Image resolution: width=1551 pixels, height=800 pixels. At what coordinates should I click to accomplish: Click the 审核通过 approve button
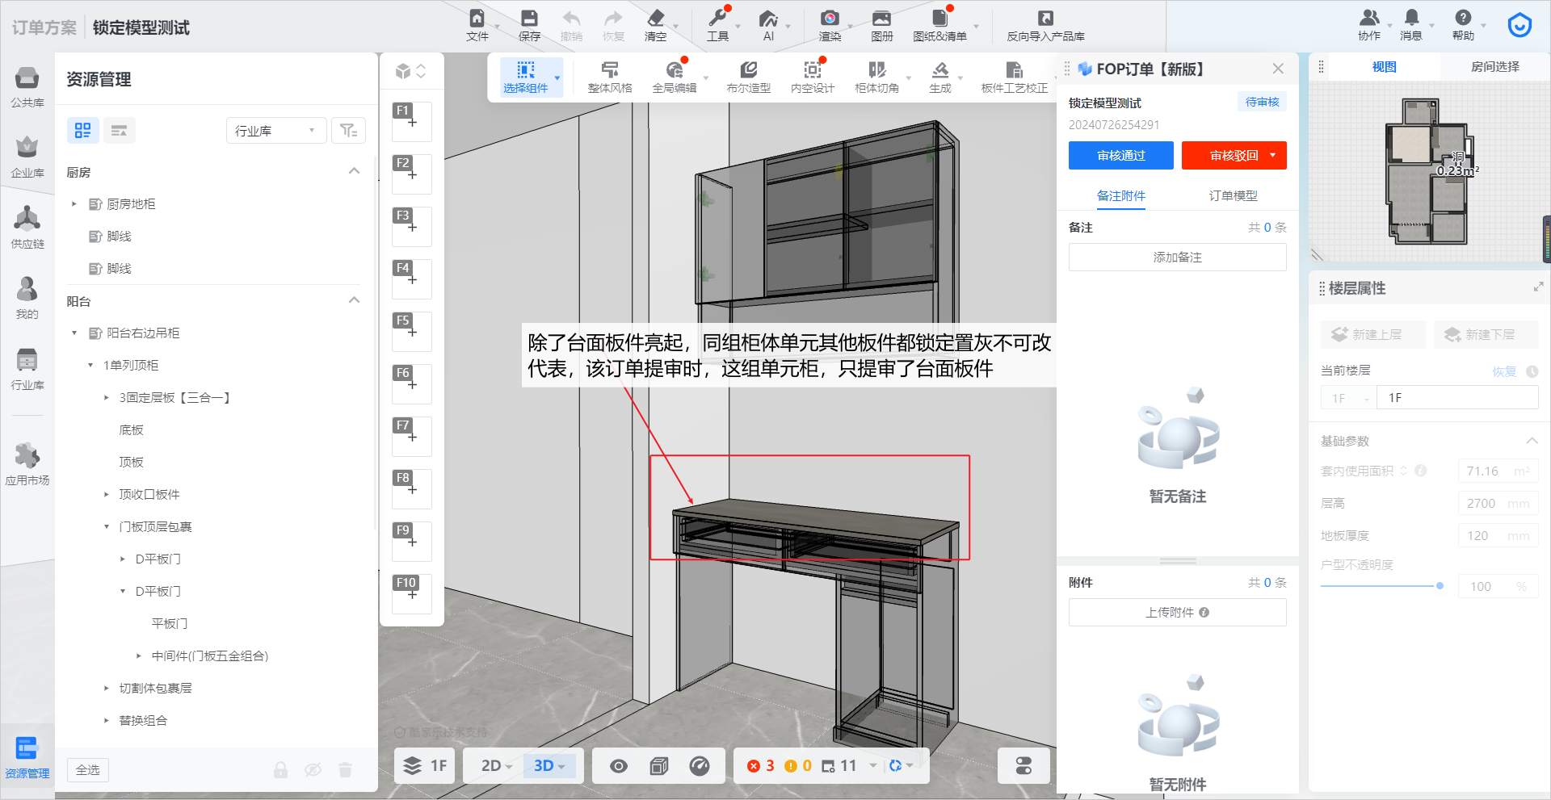(1120, 156)
